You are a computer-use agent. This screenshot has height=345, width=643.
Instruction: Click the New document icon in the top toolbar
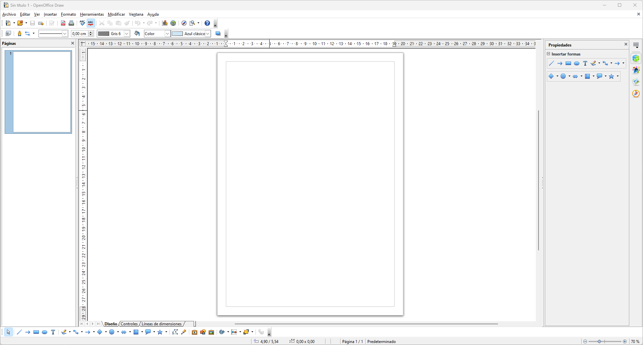(8, 23)
